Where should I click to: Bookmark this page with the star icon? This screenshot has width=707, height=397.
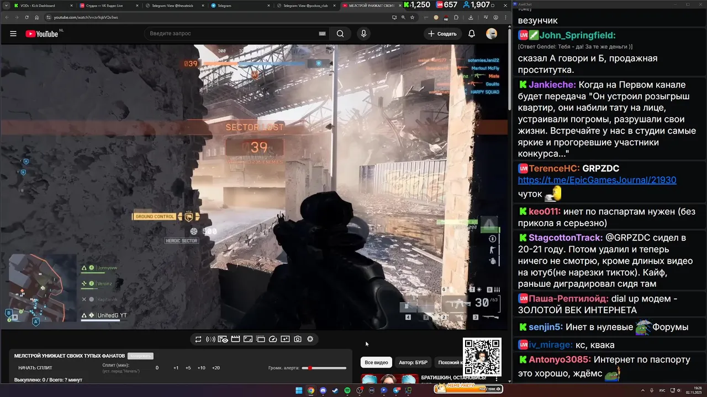[x=413, y=17]
